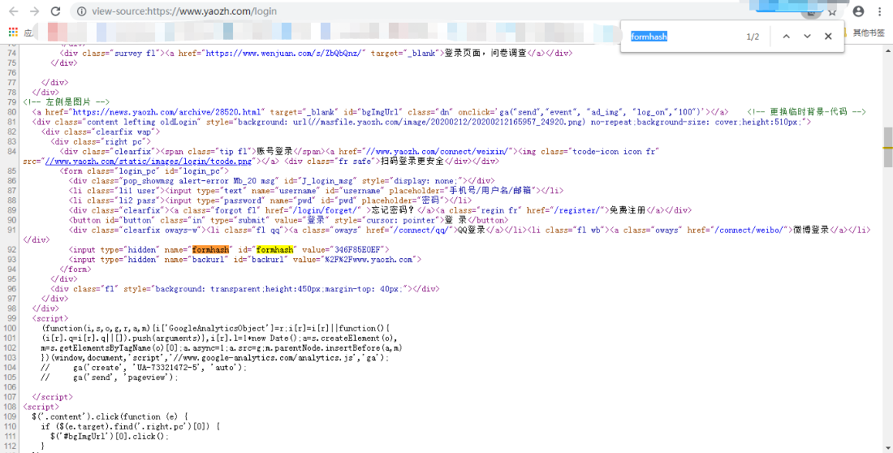Click the 1/2 match counter
The width and height of the screenshot is (893, 453).
point(753,37)
